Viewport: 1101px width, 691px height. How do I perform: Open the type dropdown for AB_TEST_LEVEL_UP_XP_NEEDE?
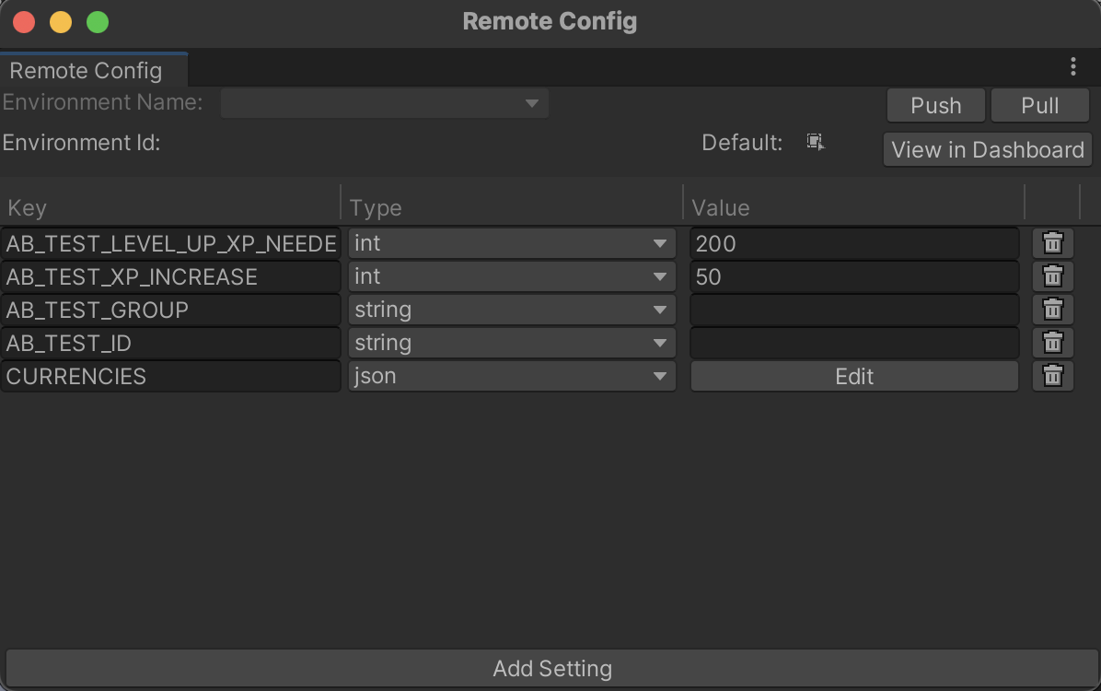click(x=511, y=243)
